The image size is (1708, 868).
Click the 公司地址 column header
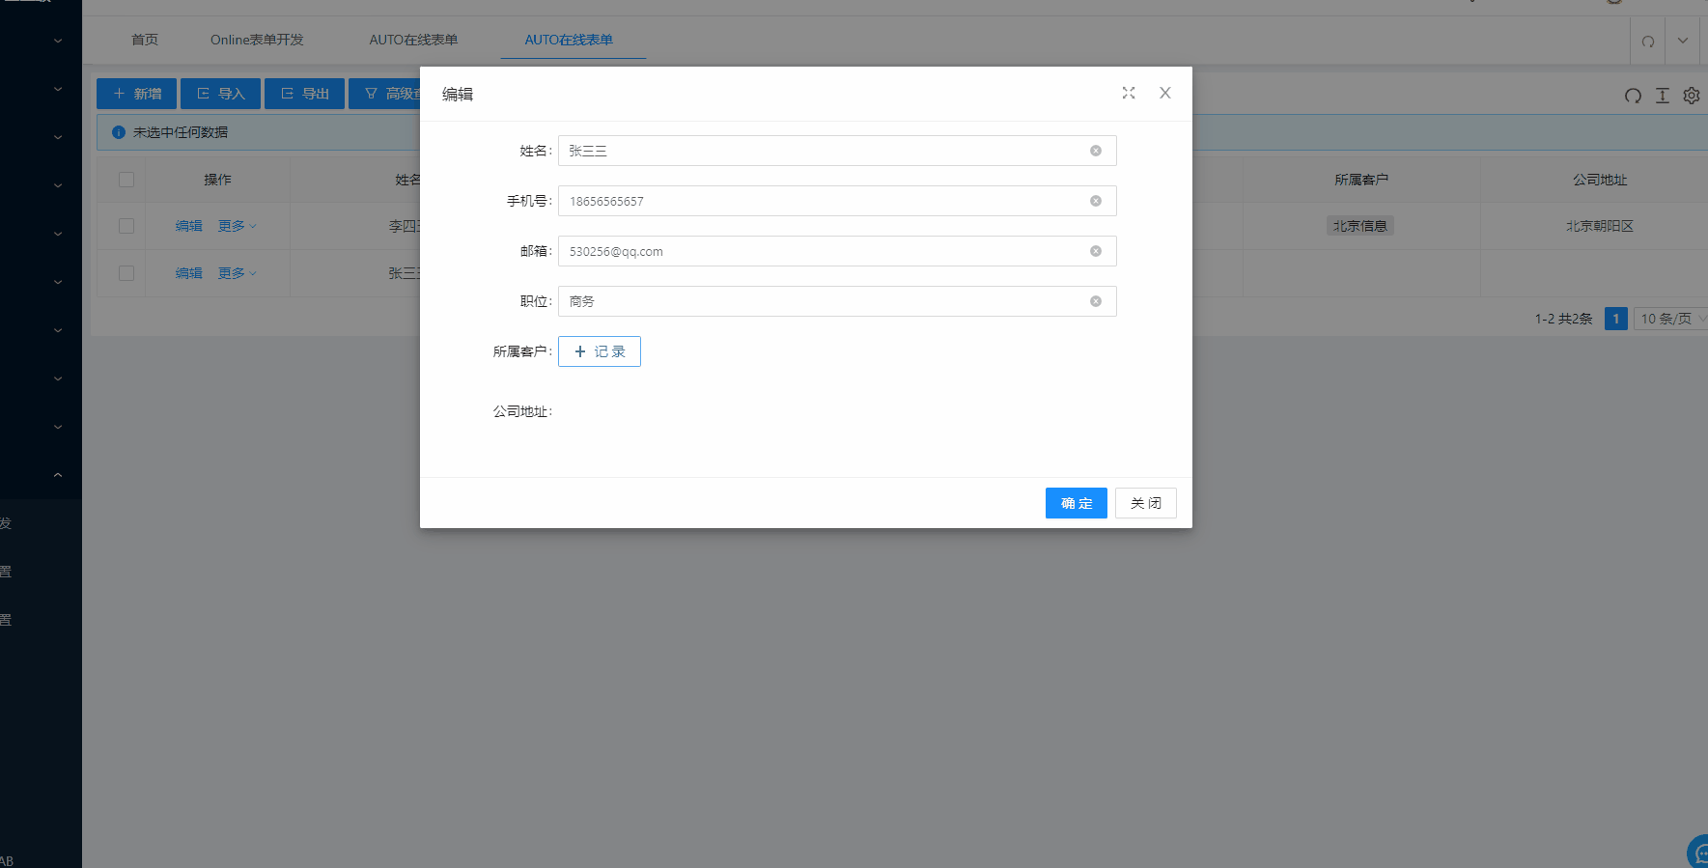point(1600,180)
